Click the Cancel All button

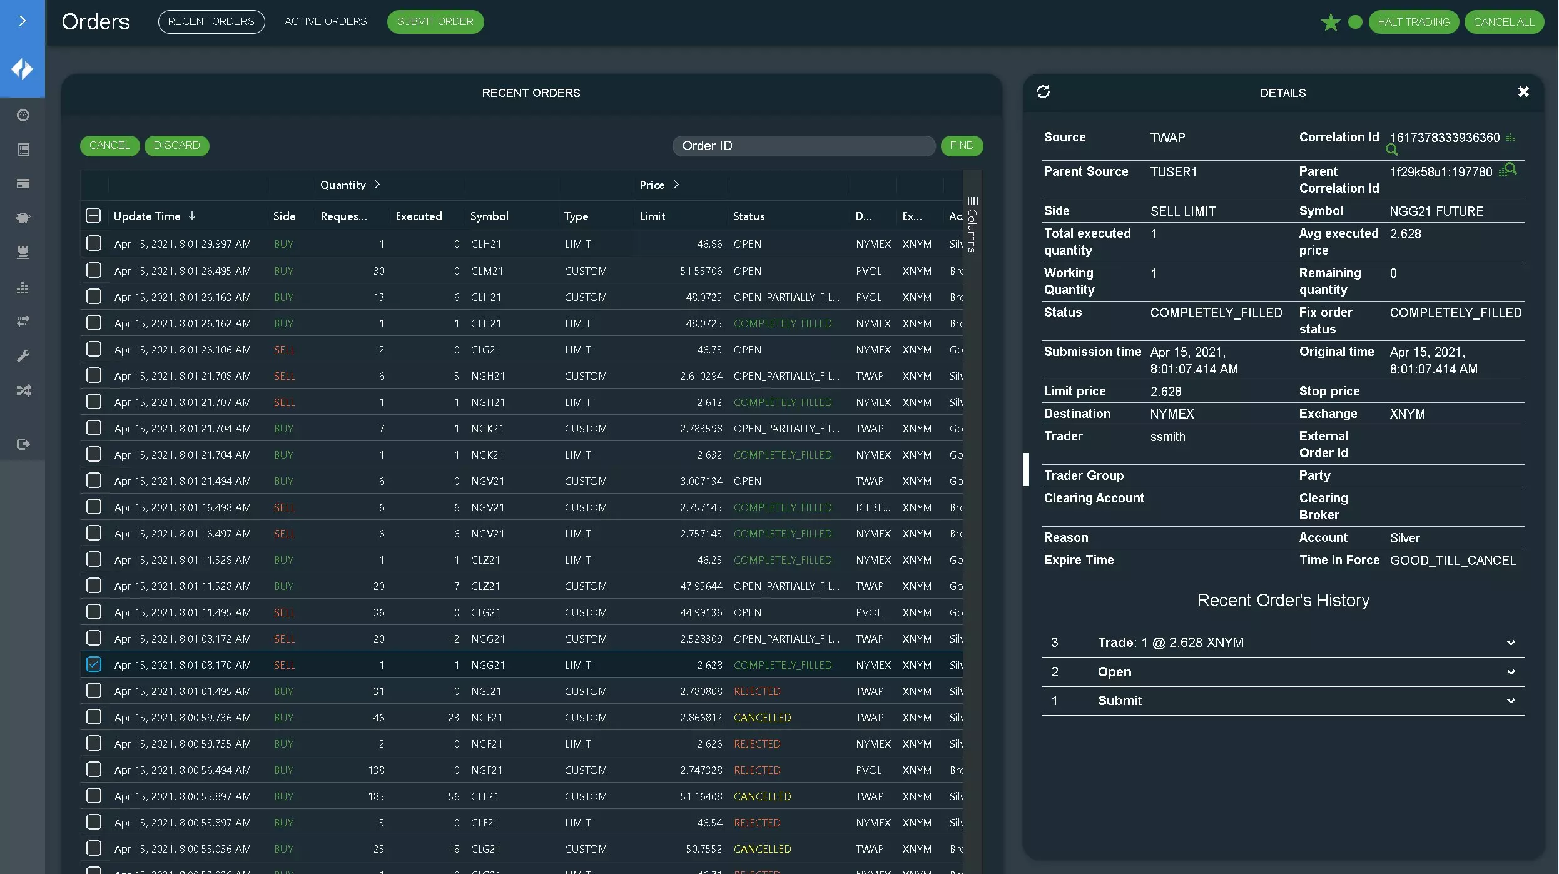pyautogui.click(x=1504, y=22)
